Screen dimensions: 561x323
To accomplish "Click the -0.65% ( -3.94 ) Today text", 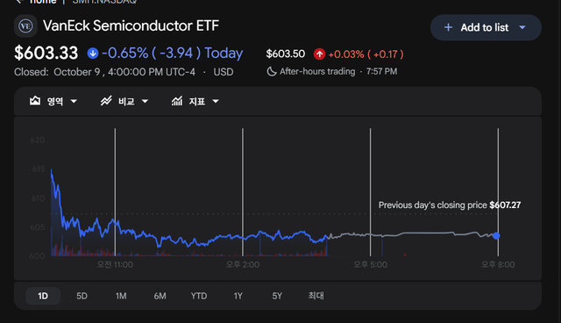I will pyautogui.click(x=172, y=53).
